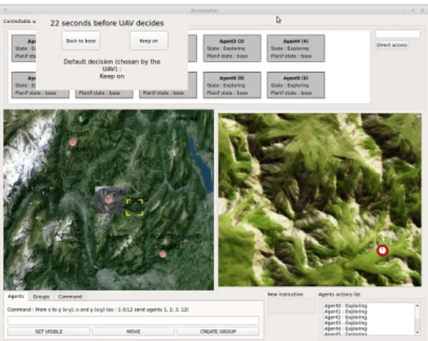
Task: Click the Back to base button
Action: [x=81, y=41]
